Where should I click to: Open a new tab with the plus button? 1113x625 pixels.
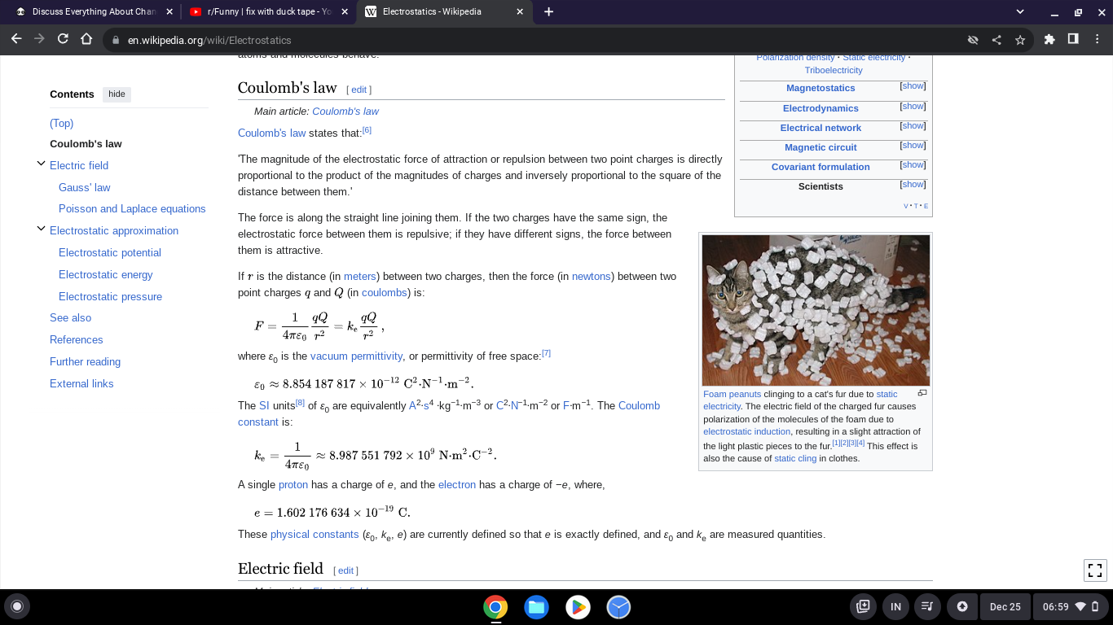tap(548, 11)
